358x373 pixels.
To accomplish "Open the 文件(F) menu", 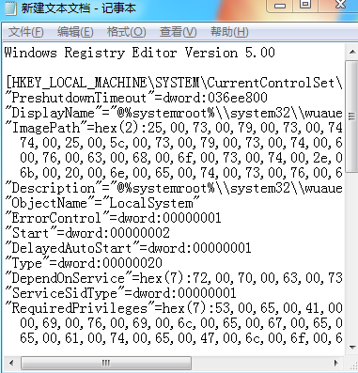I will tap(25, 32).
